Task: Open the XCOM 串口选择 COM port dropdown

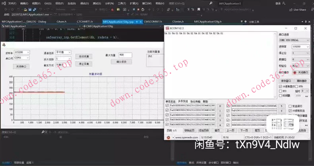Action: tap(294, 40)
